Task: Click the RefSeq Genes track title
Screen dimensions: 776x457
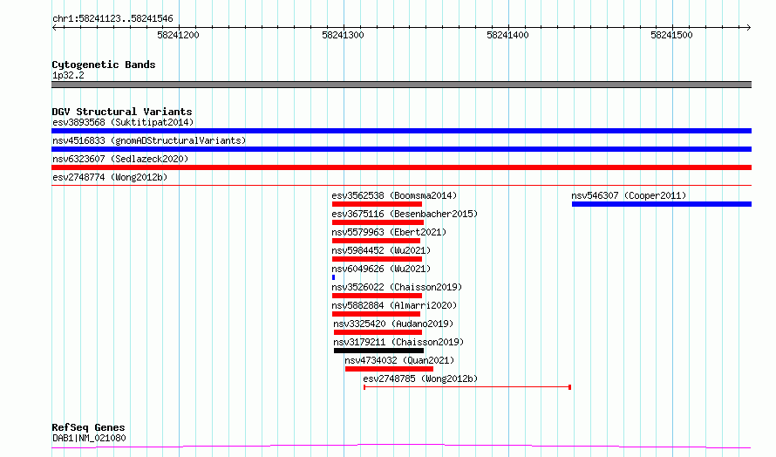Action: click(x=88, y=427)
